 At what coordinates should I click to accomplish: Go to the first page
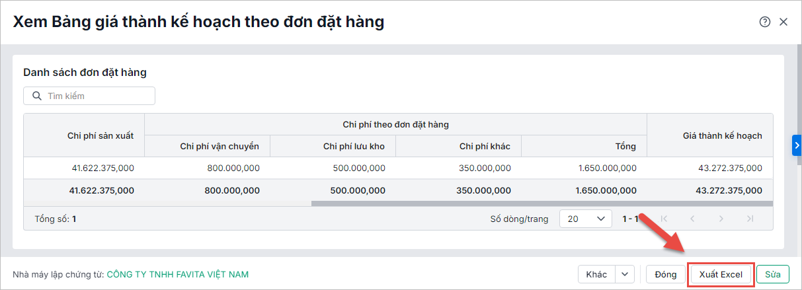pyautogui.click(x=664, y=219)
